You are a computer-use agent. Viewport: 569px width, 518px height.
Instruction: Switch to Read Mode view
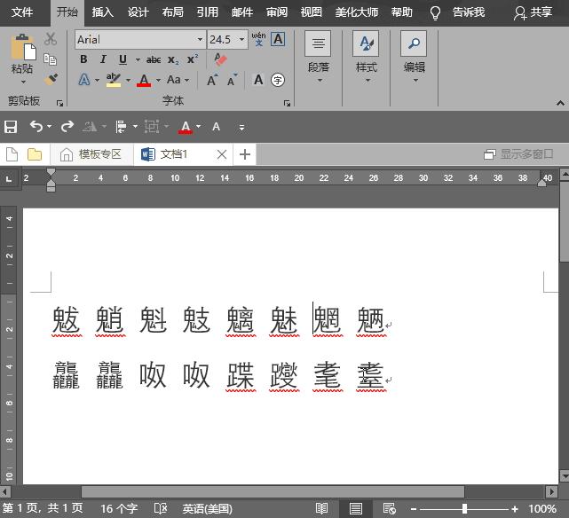(x=321, y=508)
